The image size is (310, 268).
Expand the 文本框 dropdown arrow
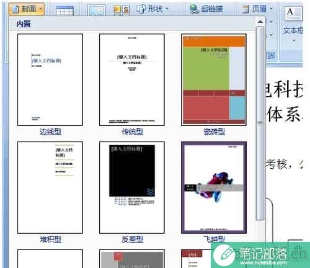pos(294,40)
